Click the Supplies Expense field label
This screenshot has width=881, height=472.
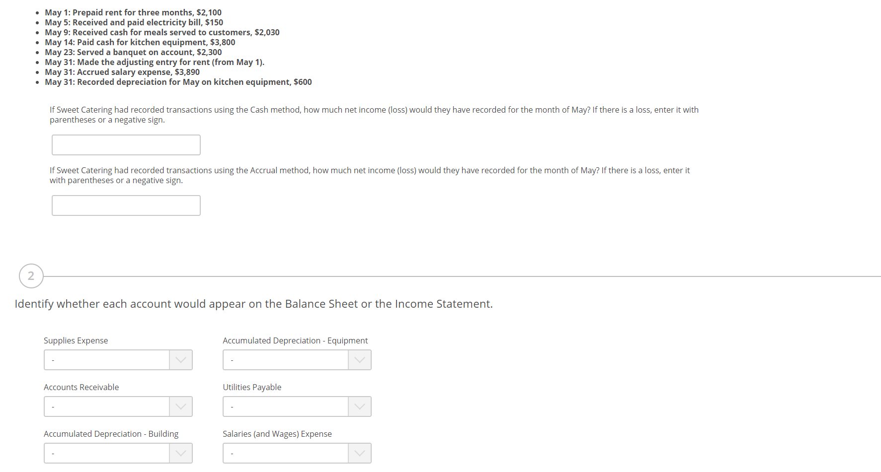click(x=76, y=340)
